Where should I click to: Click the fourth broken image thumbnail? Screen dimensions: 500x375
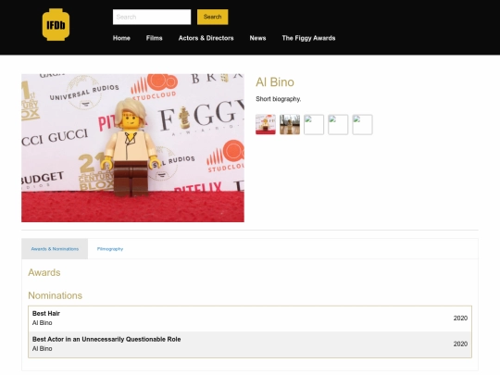tap(338, 124)
